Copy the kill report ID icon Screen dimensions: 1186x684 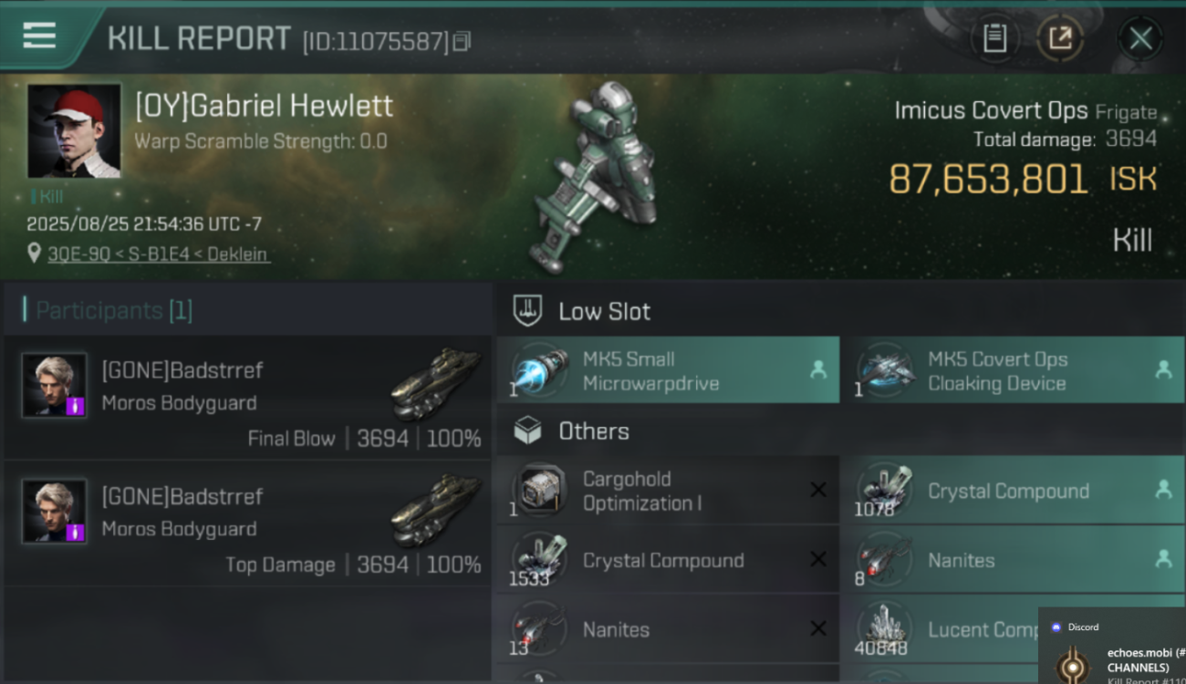tap(462, 41)
